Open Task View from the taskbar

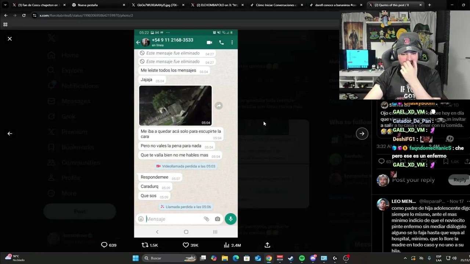pyautogui.click(x=203, y=258)
